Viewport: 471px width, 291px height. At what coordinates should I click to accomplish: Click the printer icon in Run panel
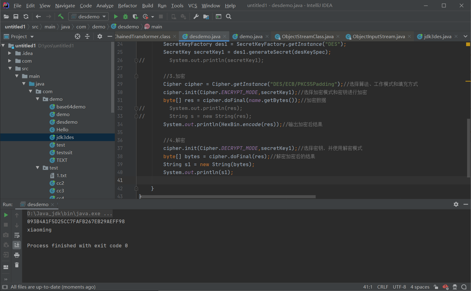click(17, 255)
